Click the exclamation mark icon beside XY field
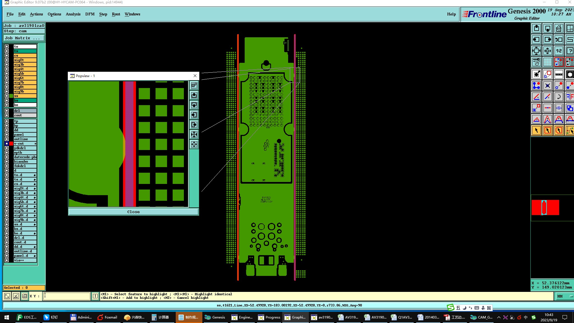The height and width of the screenshot is (323, 574). pyautogui.click(x=95, y=296)
